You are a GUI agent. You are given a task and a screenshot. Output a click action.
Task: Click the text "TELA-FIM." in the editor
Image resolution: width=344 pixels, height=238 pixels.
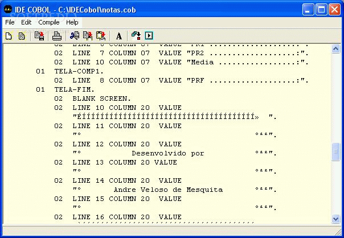(x=75, y=89)
